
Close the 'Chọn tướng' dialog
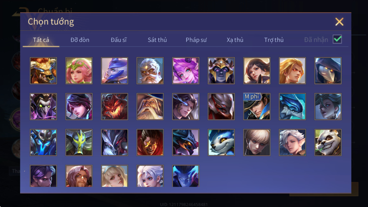click(339, 22)
